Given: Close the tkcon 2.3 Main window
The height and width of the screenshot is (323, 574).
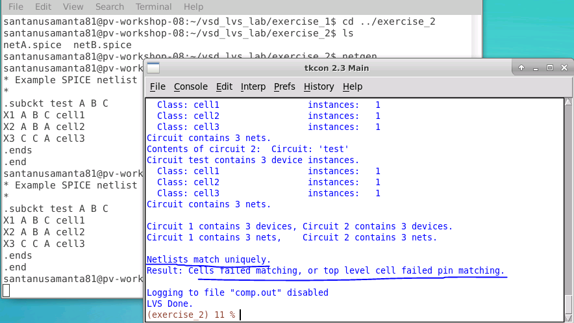Looking at the screenshot, I should click(x=564, y=68).
